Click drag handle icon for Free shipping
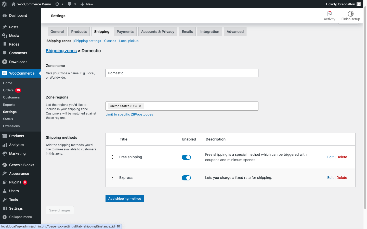 coord(112,157)
